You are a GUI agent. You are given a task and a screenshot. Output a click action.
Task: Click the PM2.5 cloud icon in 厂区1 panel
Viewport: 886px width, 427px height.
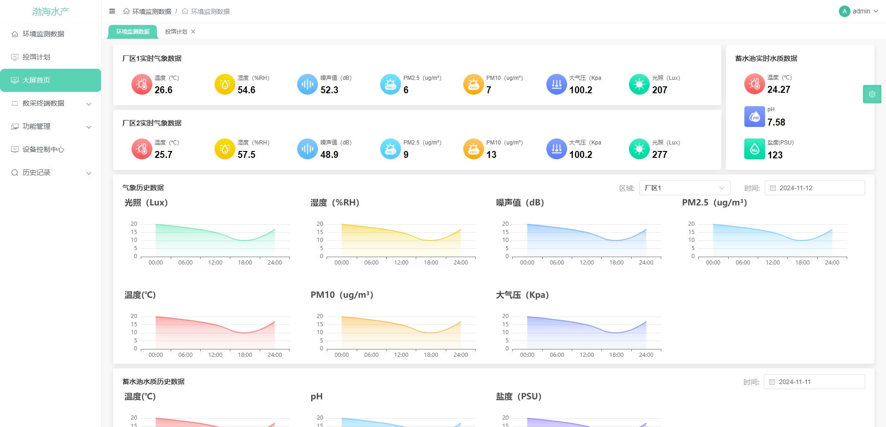(390, 84)
